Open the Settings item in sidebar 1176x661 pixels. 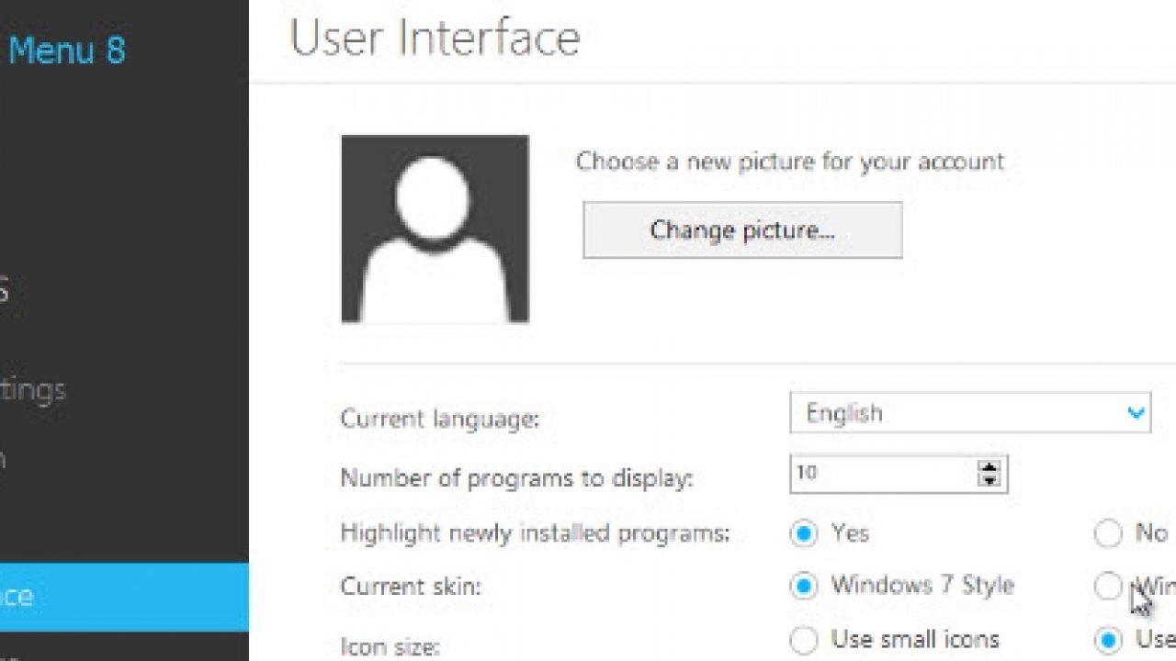[33, 389]
